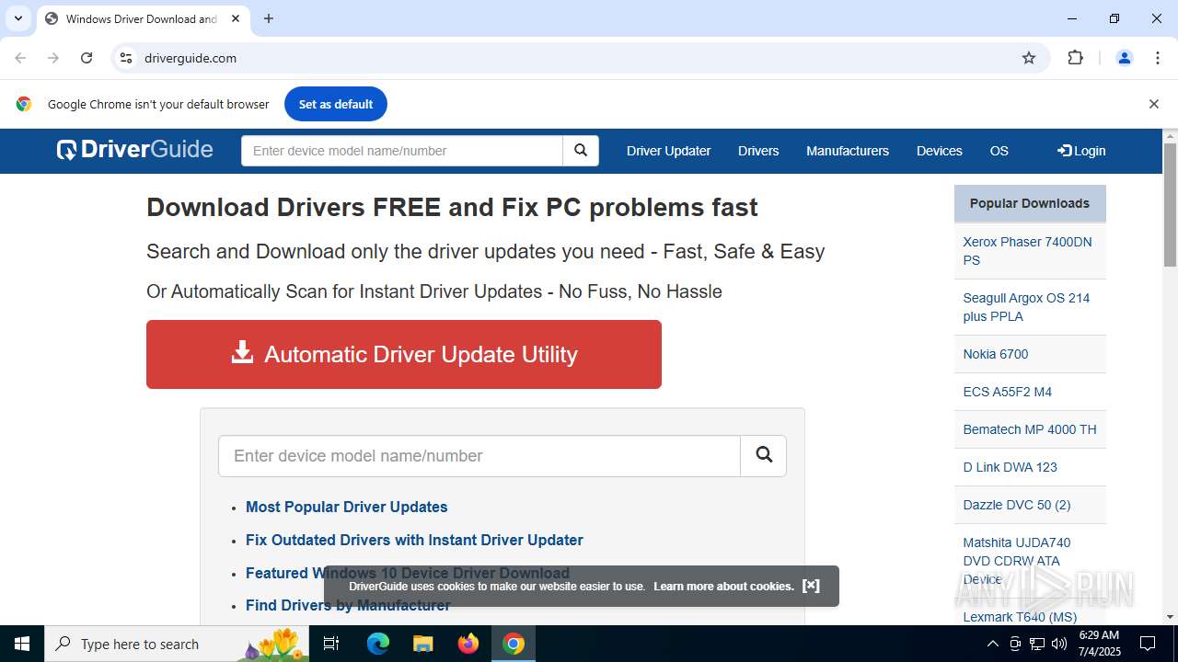Click the main page search magnifier button
This screenshot has width=1178, height=662.
764,456
